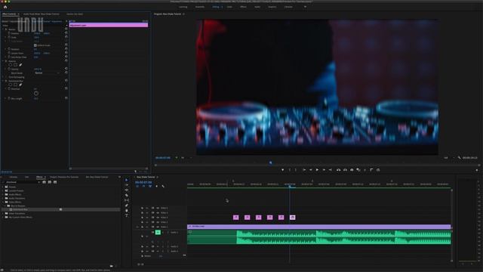Switch to the Color workspace tab

click(x=229, y=7)
